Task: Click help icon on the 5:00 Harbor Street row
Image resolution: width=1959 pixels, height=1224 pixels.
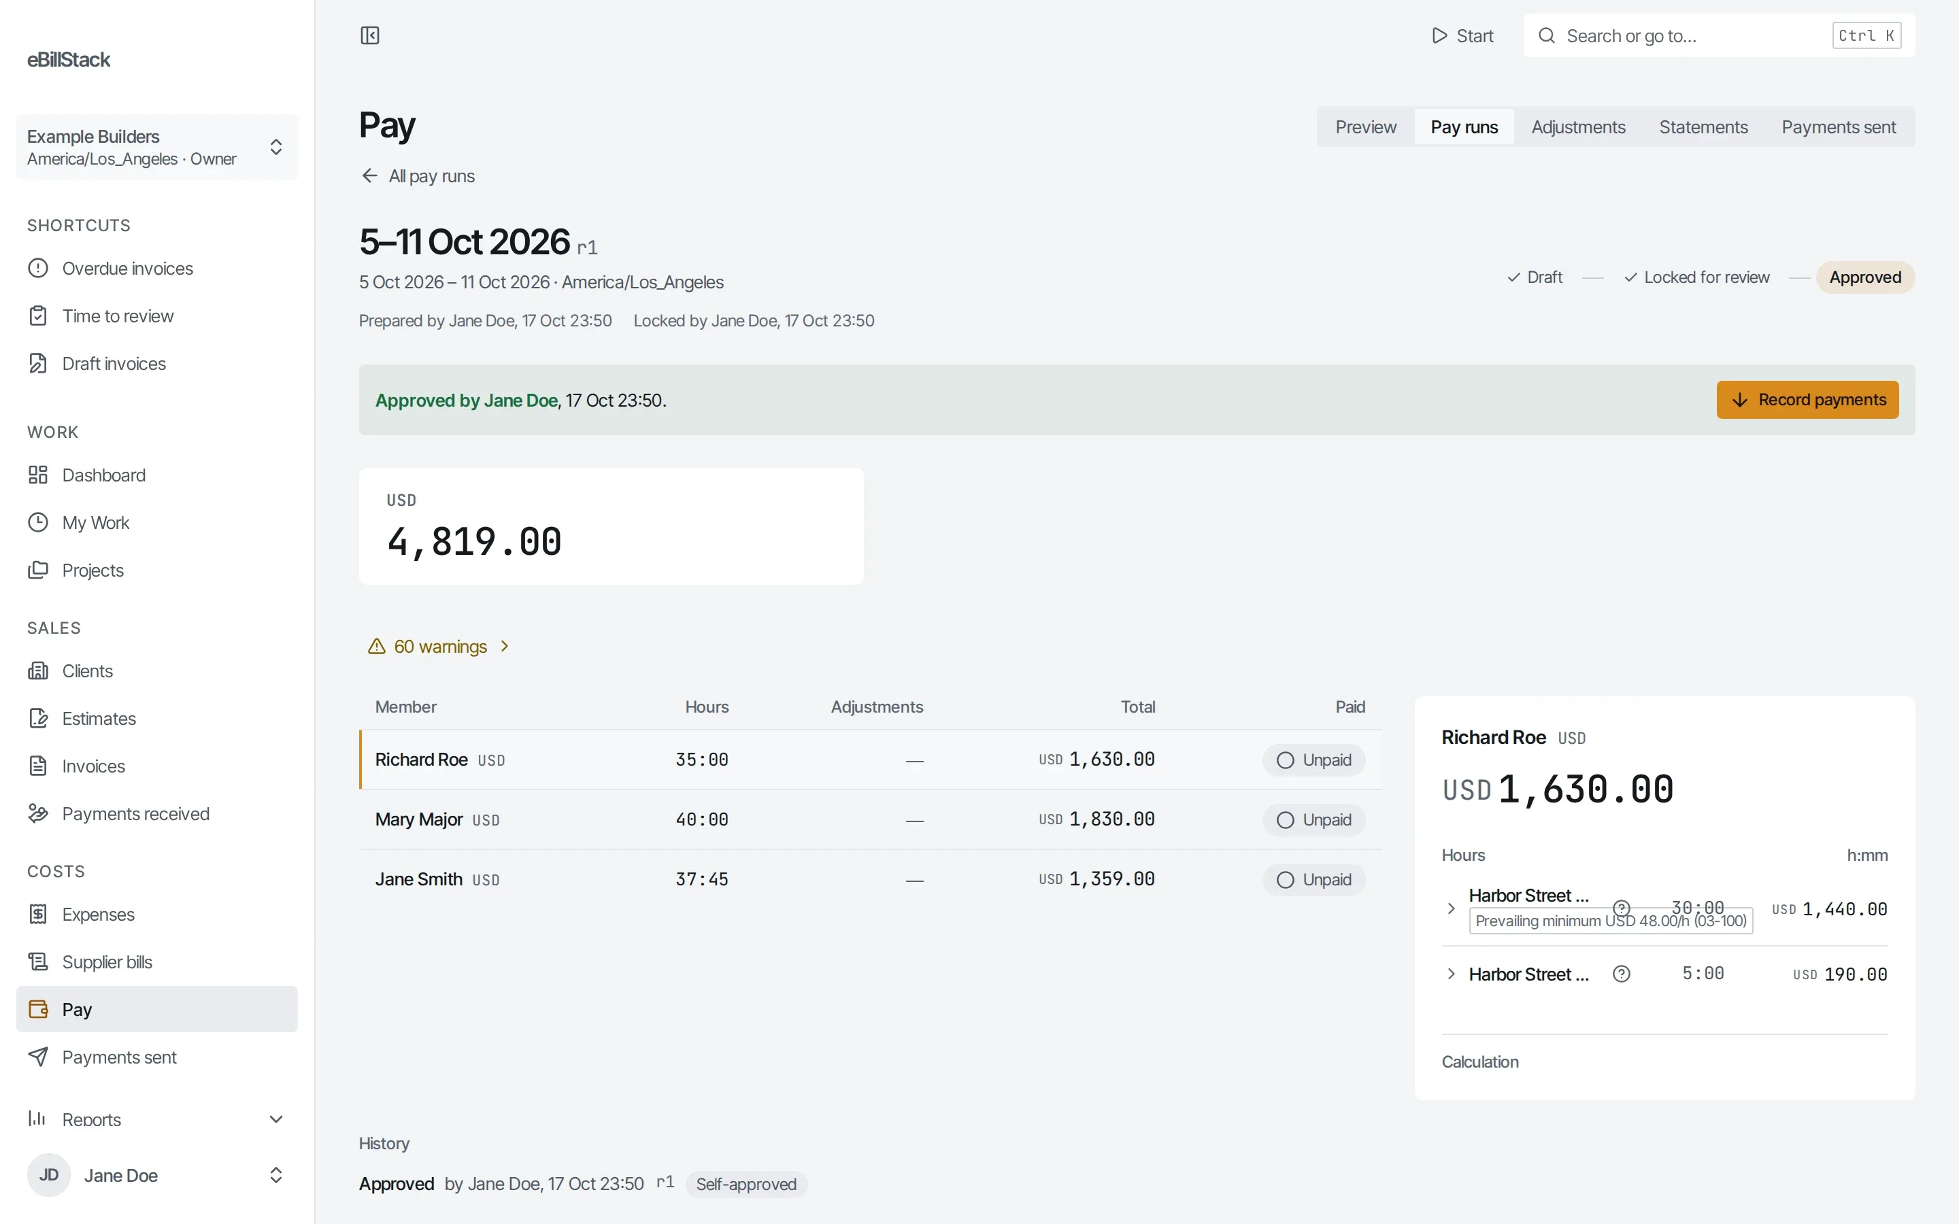Action: click(x=1622, y=974)
